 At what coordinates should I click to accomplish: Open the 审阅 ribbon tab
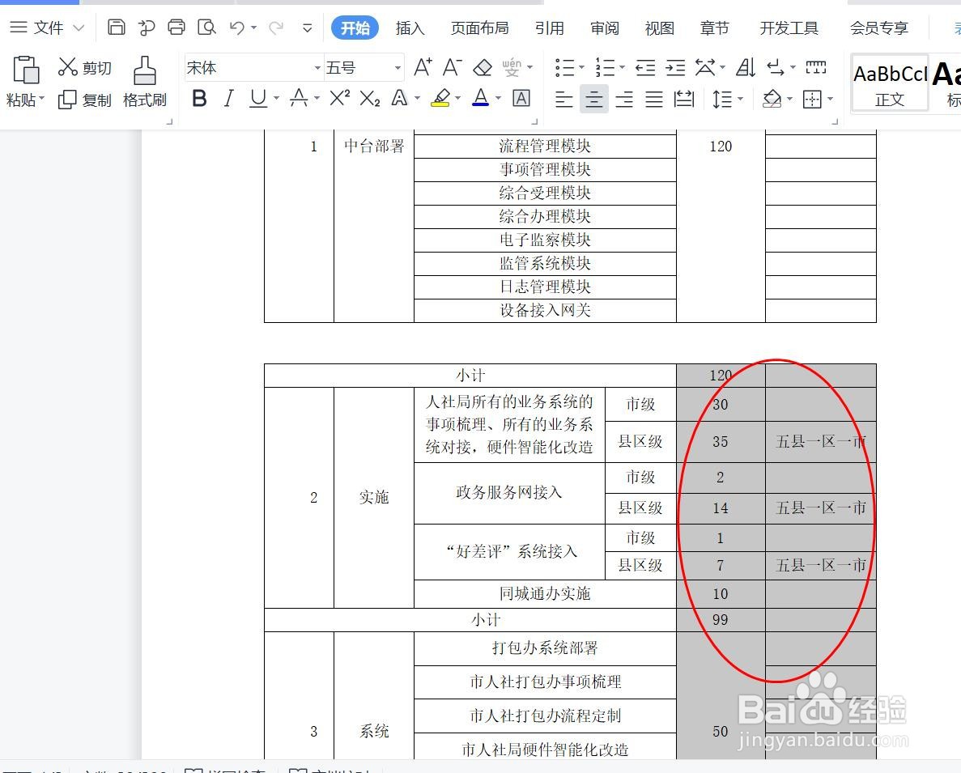(x=604, y=27)
